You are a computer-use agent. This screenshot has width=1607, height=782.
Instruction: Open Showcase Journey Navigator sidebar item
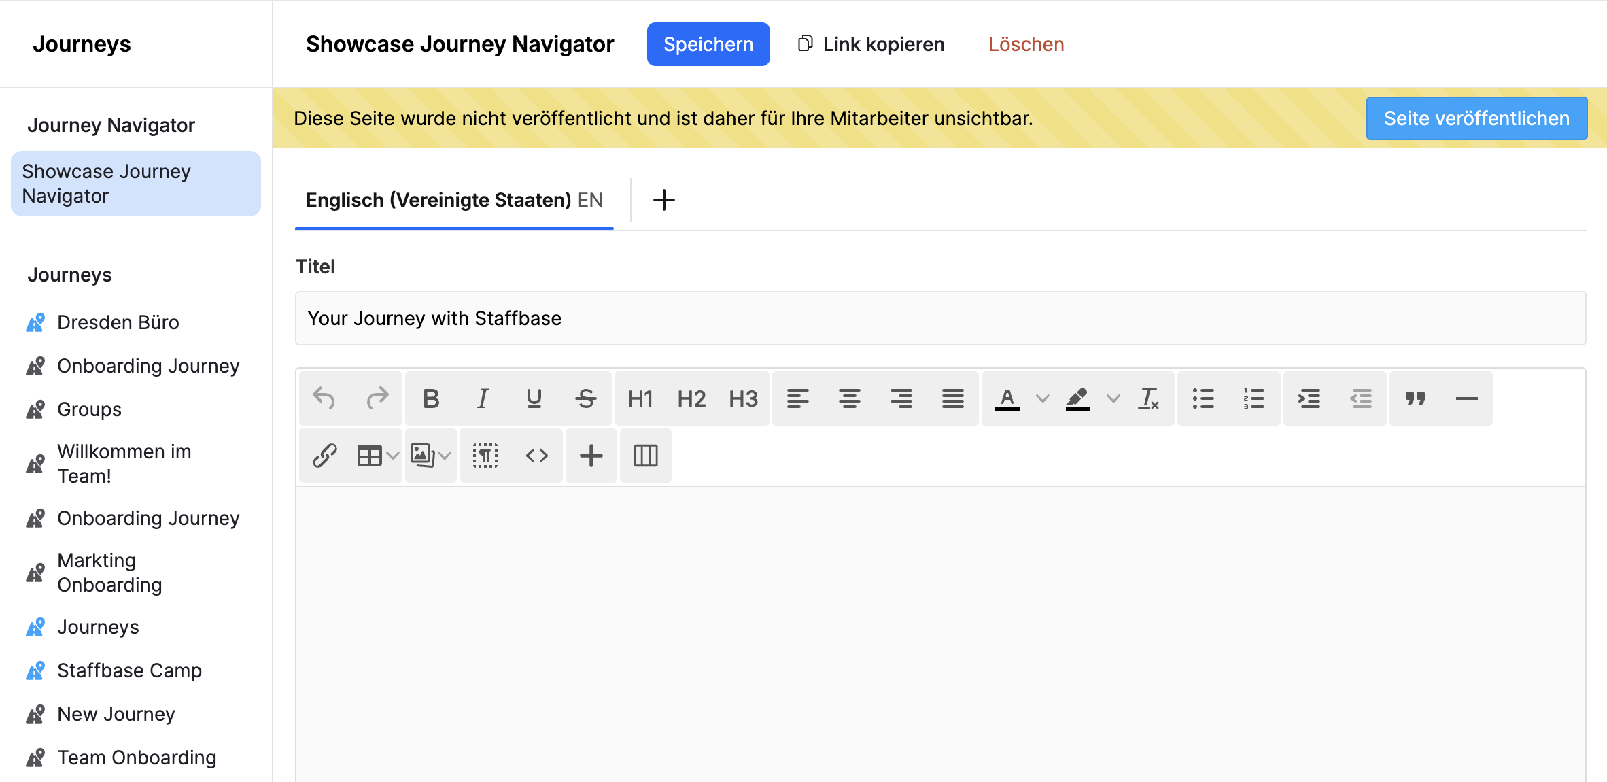point(136,184)
